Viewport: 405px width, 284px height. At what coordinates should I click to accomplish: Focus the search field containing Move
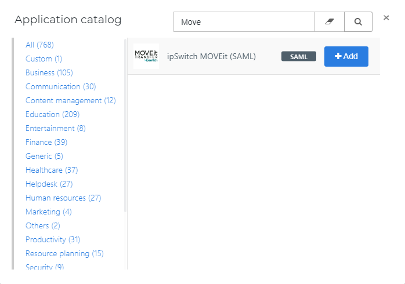pyautogui.click(x=244, y=21)
